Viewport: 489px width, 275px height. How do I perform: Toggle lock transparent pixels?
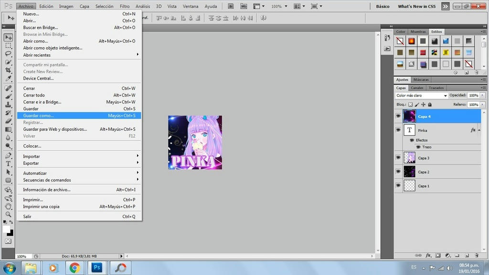click(410, 105)
